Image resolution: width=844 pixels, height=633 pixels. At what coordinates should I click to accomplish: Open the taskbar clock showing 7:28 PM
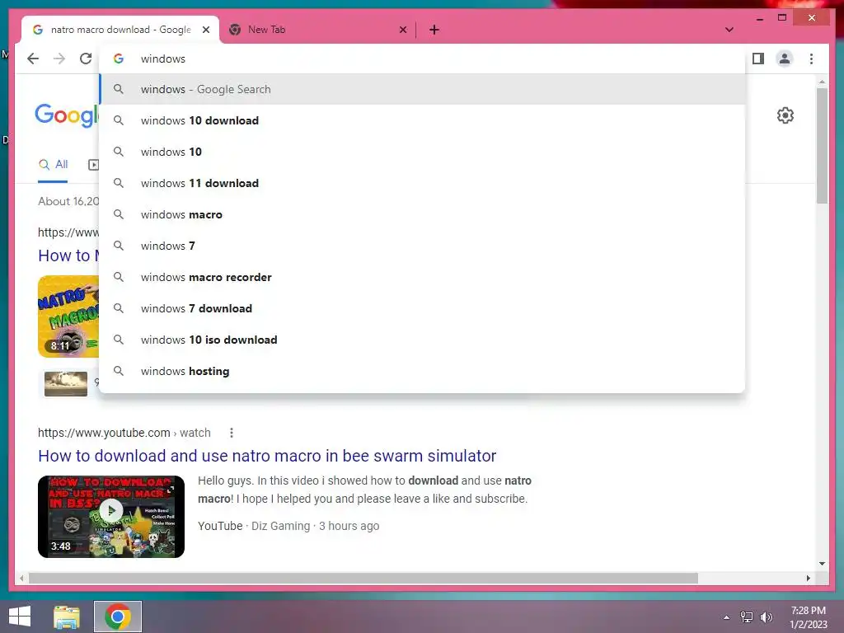click(x=809, y=617)
